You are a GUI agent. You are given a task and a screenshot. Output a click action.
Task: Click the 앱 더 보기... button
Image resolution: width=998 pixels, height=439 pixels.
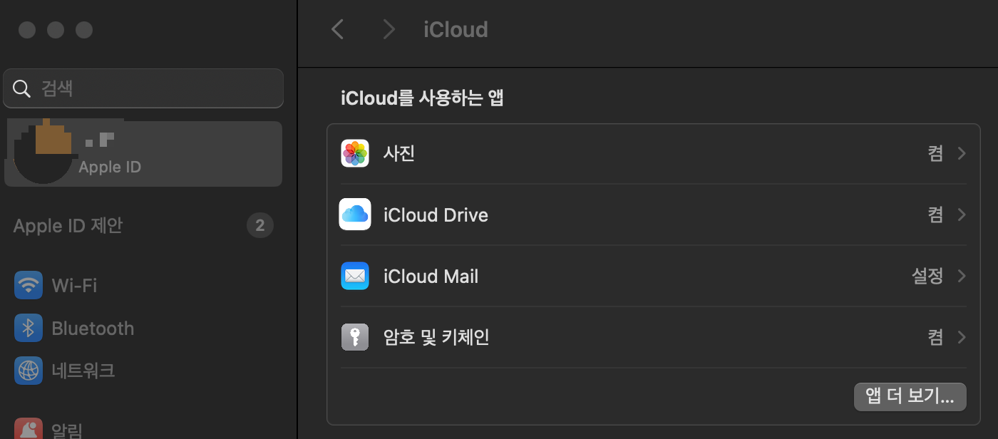(x=910, y=397)
